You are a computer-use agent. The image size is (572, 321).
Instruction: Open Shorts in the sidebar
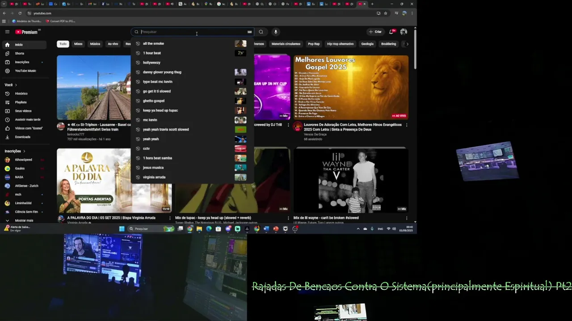(x=24, y=53)
